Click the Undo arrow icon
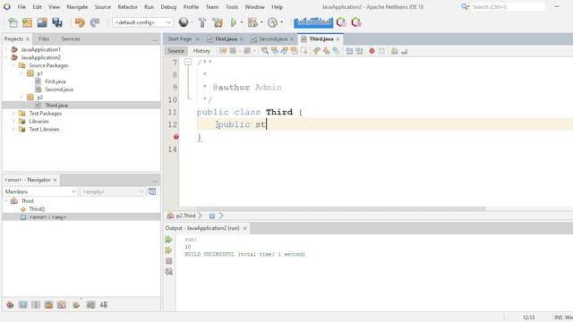The height and width of the screenshot is (322, 573). [80, 22]
